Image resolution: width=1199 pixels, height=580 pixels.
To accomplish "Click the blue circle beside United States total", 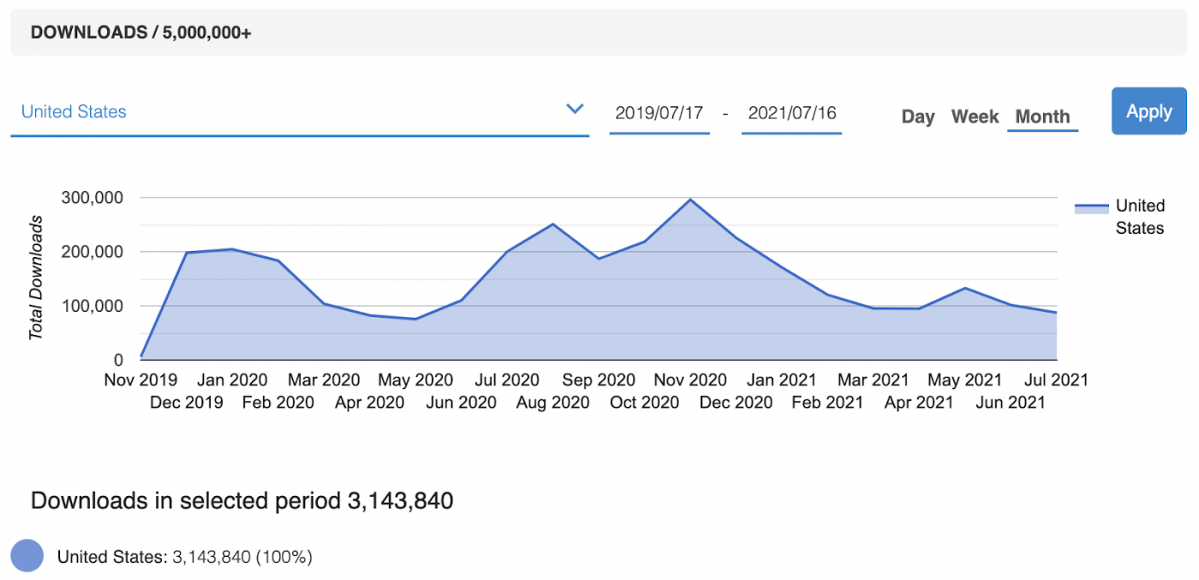I will (27, 556).
